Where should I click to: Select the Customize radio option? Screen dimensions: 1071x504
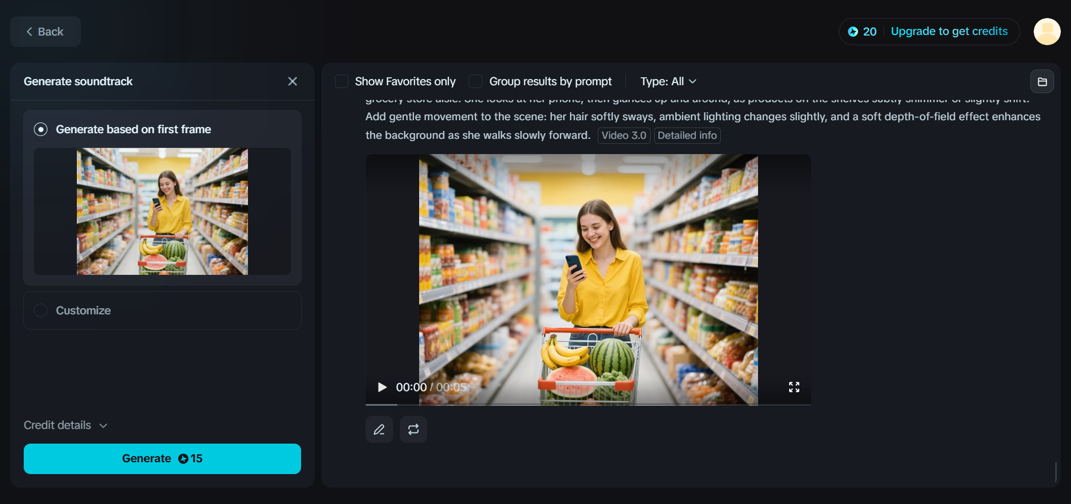coord(41,310)
